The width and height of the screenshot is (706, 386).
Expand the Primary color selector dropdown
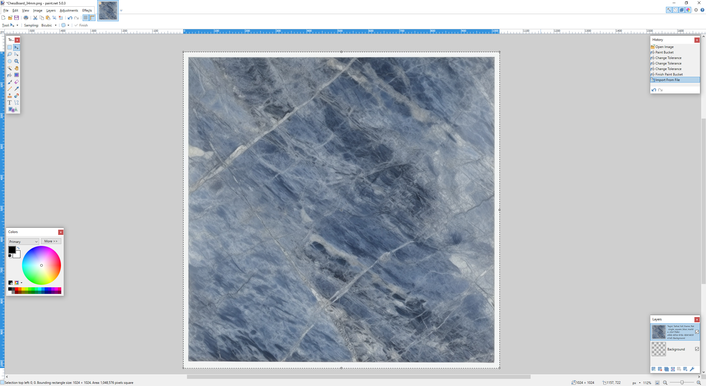point(23,242)
